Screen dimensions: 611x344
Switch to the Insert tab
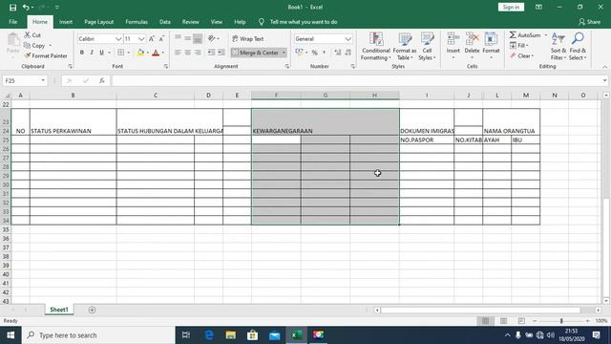click(66, 22)
